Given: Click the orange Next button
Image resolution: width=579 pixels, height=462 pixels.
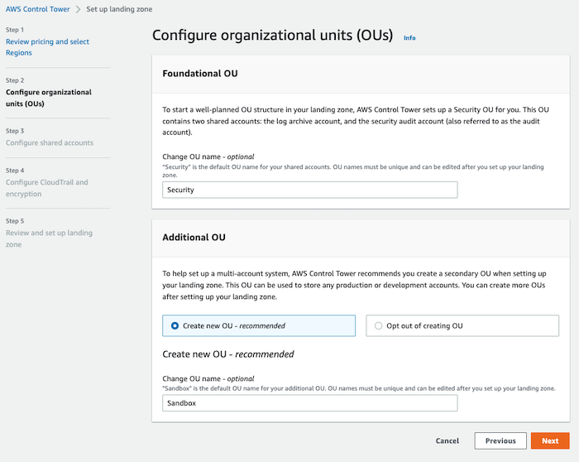Looking at the screenshot, I should [550, 441].
